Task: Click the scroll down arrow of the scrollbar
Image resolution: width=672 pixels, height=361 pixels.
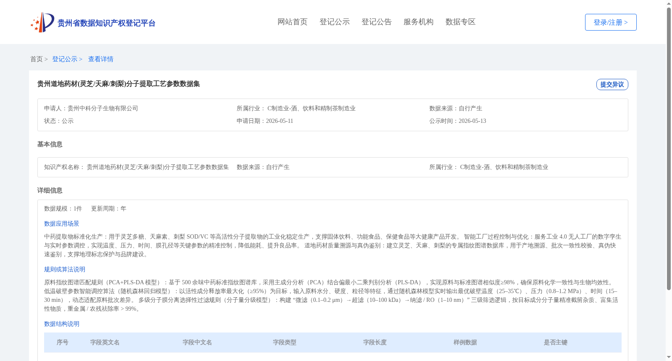Action: pos(669,357)
